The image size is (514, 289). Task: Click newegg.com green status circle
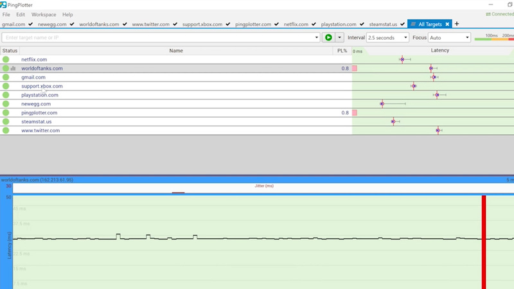(6, 103)
